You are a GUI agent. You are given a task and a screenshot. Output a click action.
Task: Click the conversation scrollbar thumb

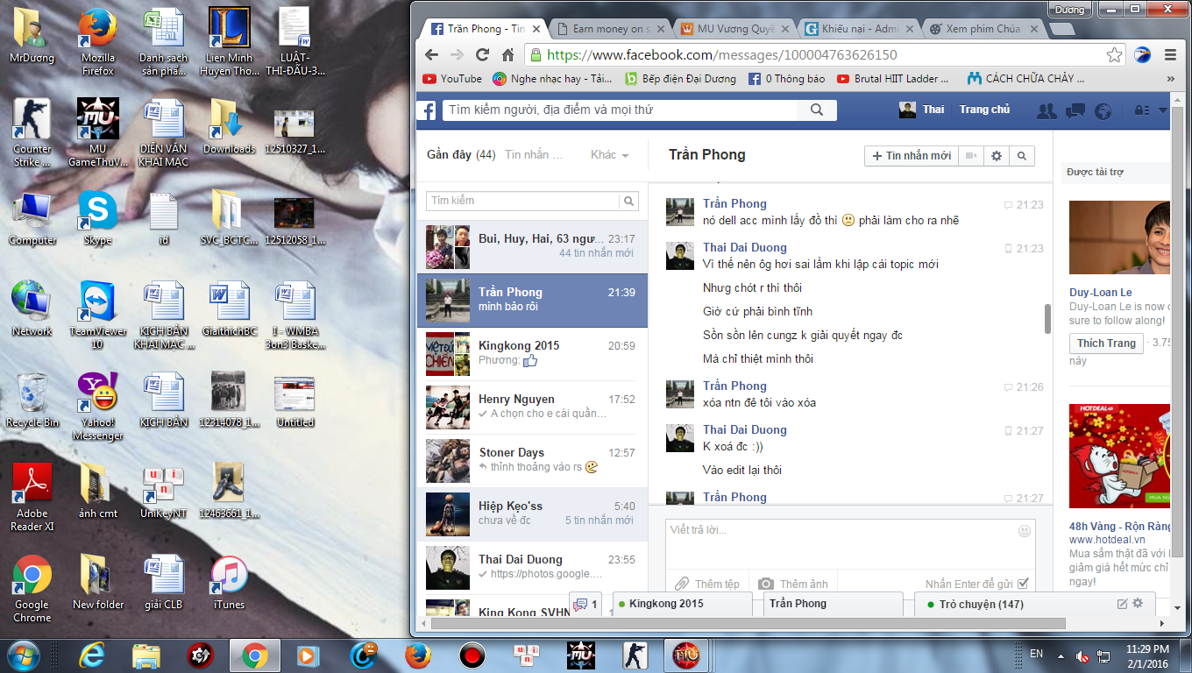pos(1047,318)
